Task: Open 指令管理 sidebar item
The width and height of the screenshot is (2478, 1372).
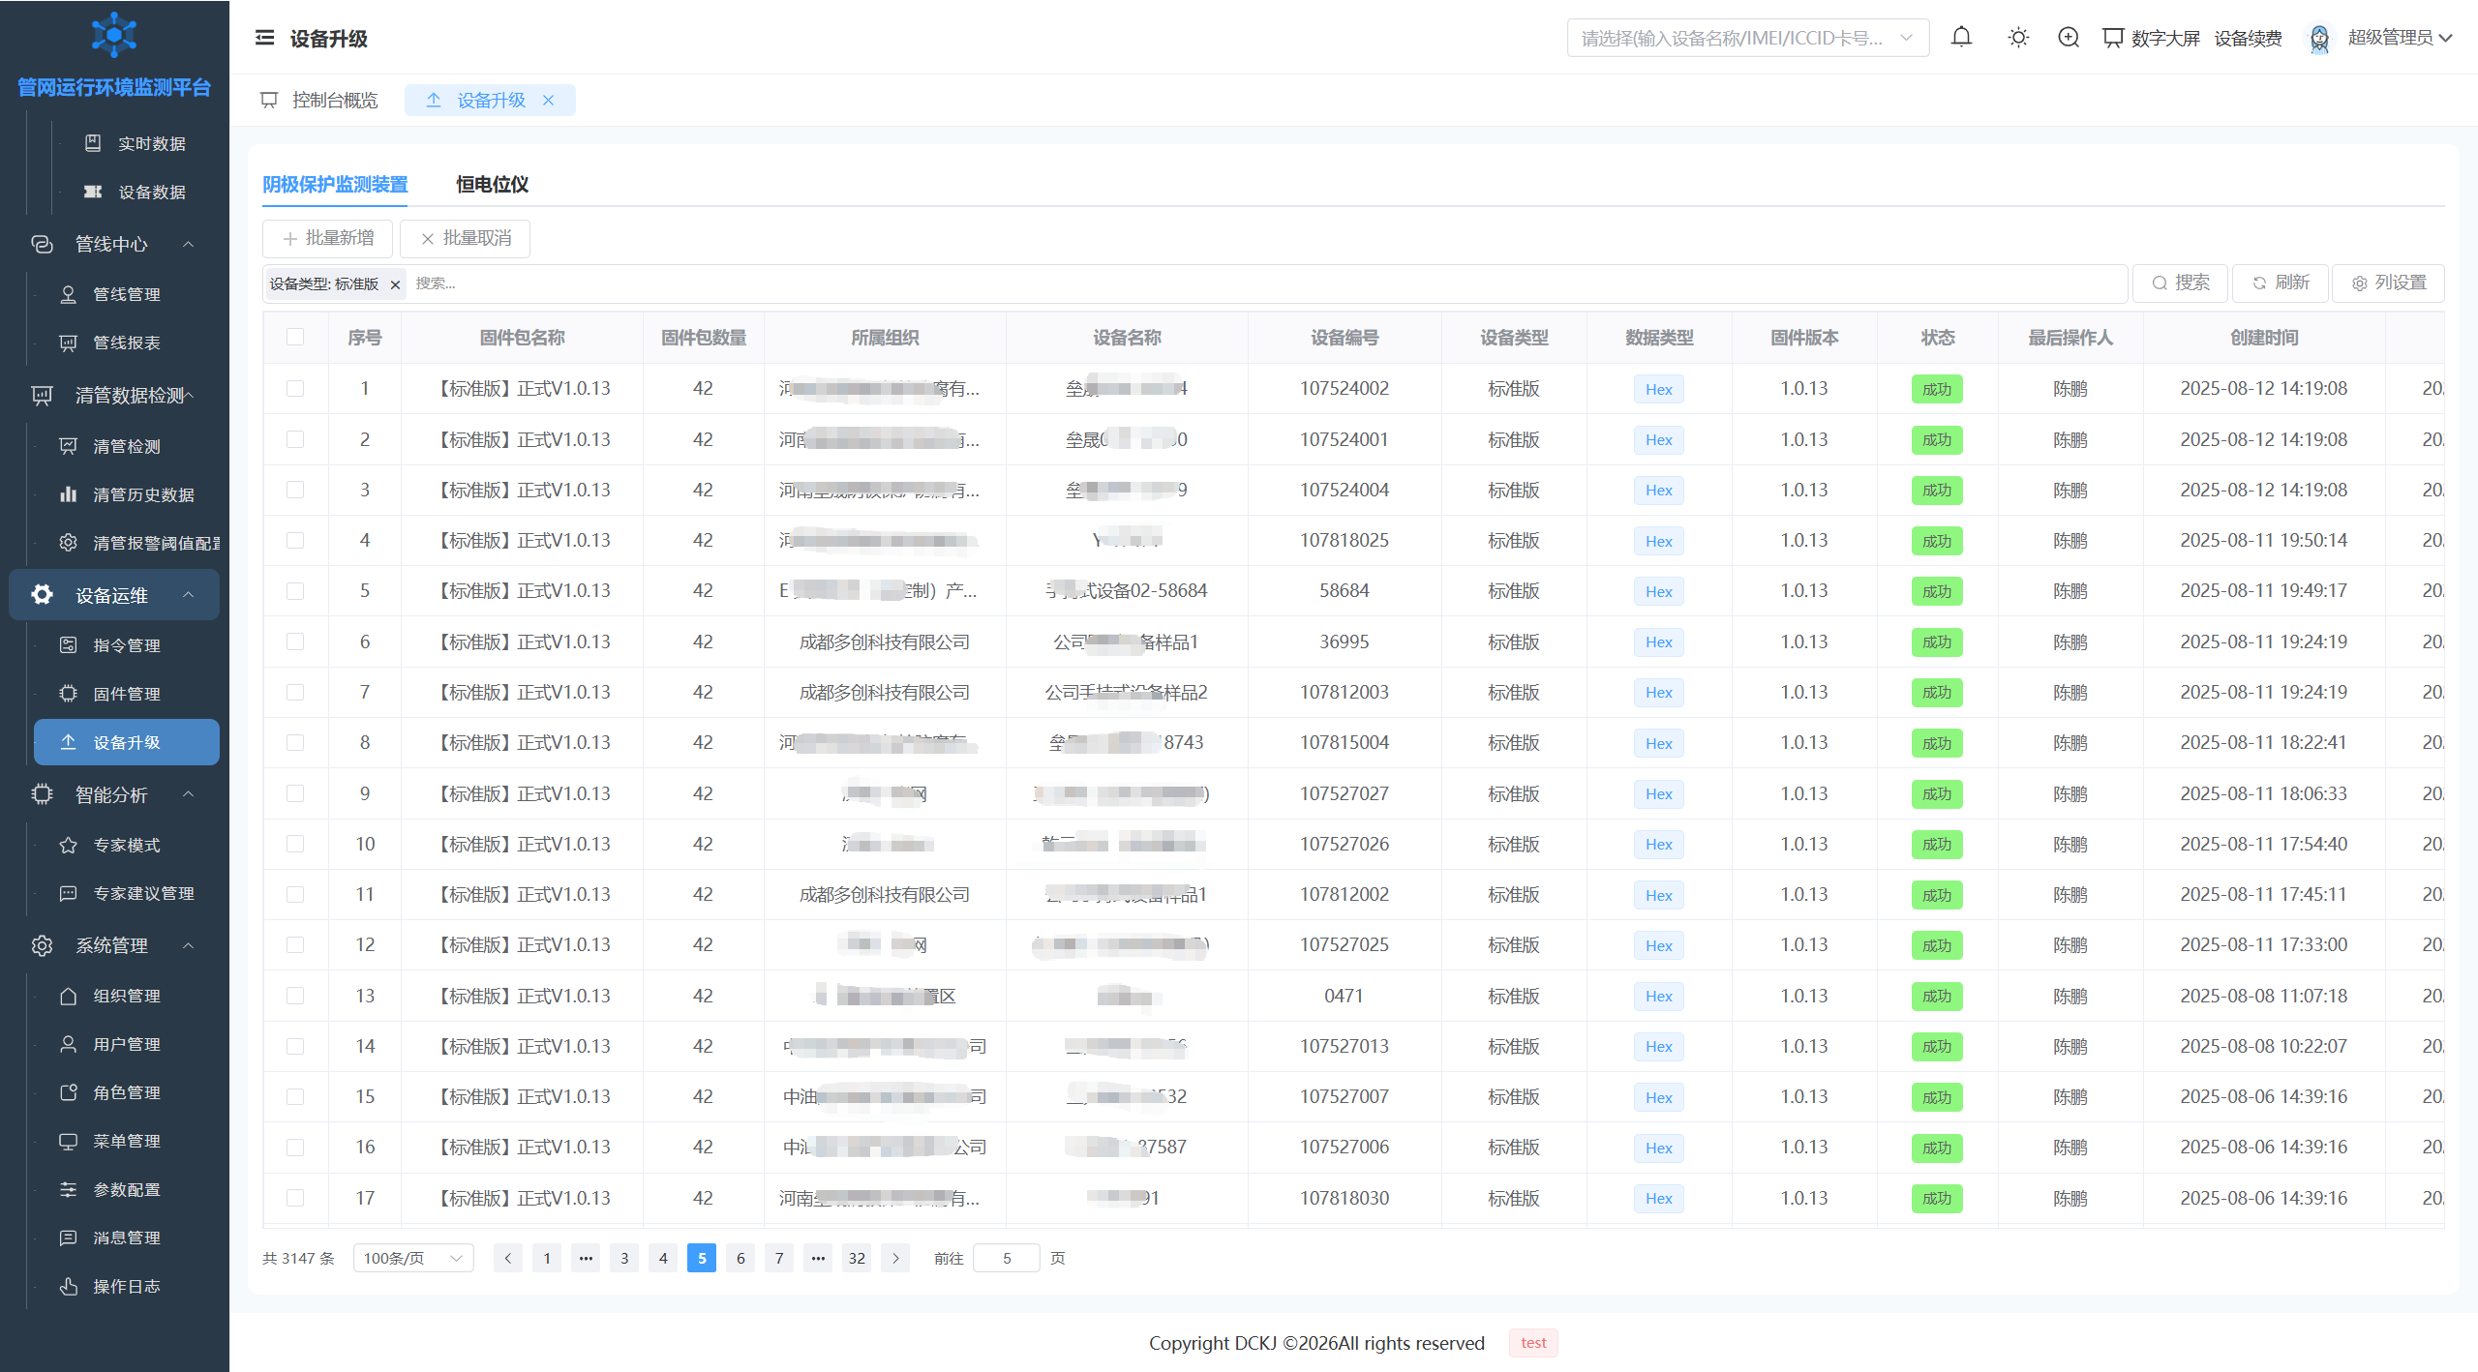Action: (126, 645)
